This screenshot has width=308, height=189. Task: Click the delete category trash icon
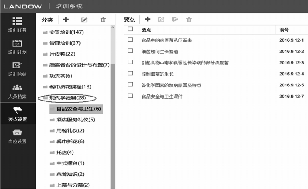tap(103, 20)
